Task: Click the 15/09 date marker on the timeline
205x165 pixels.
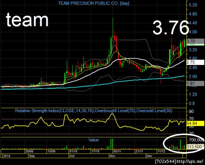Action: click(x=51, y=151)
